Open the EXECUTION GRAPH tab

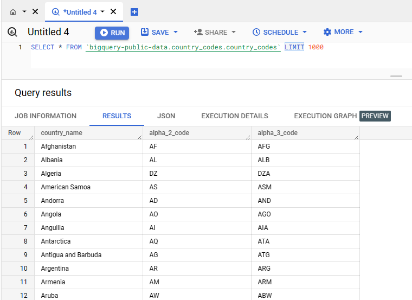click(325, 116)
